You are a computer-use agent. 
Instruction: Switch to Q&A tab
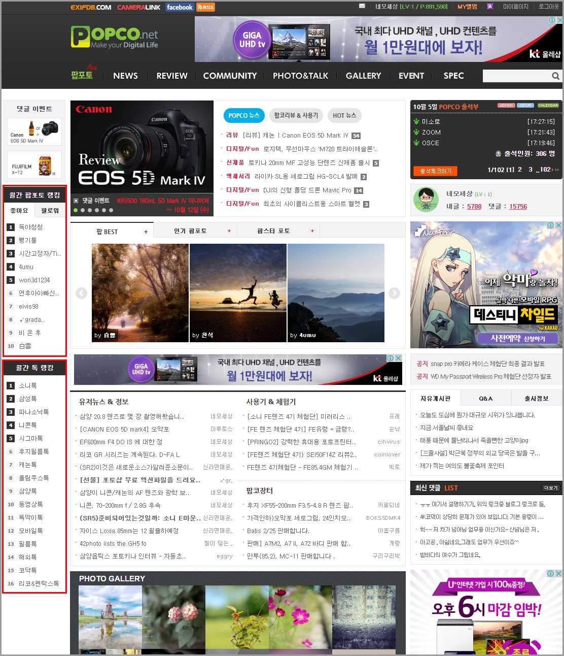tap(485, 399)
